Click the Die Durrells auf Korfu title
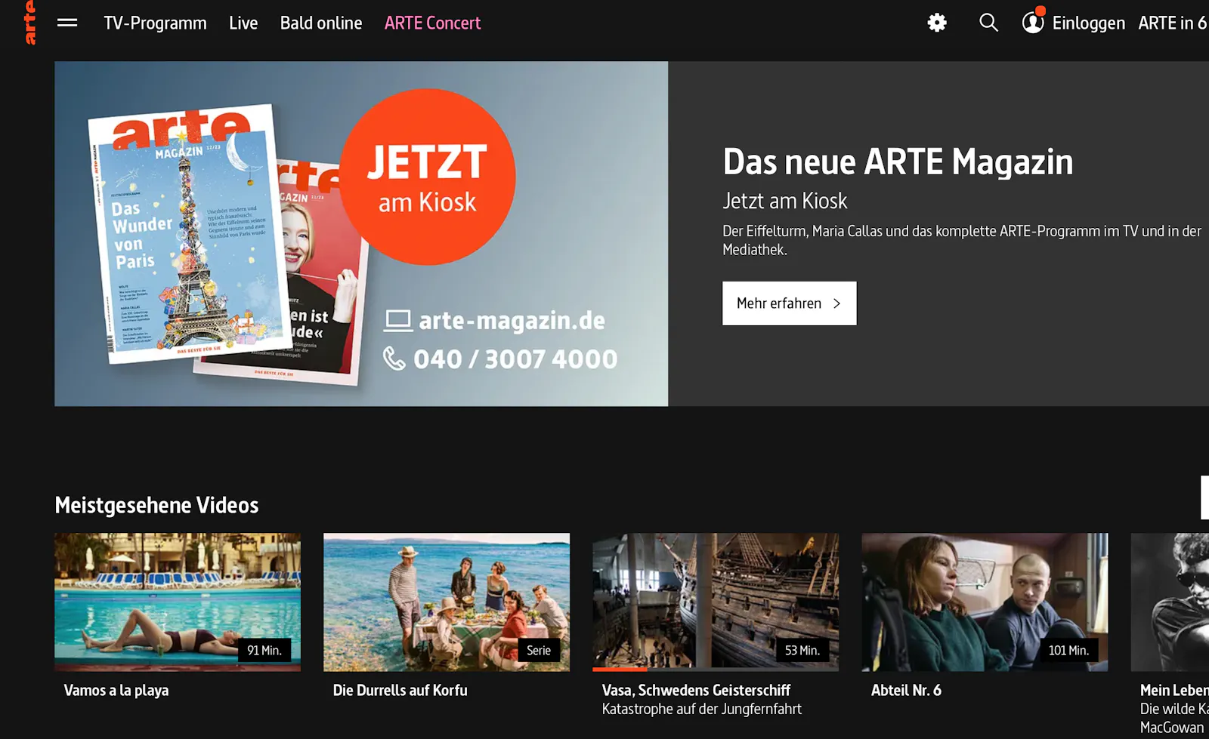The width and height of the screenshot is (1209, 739). click(400, 690)
